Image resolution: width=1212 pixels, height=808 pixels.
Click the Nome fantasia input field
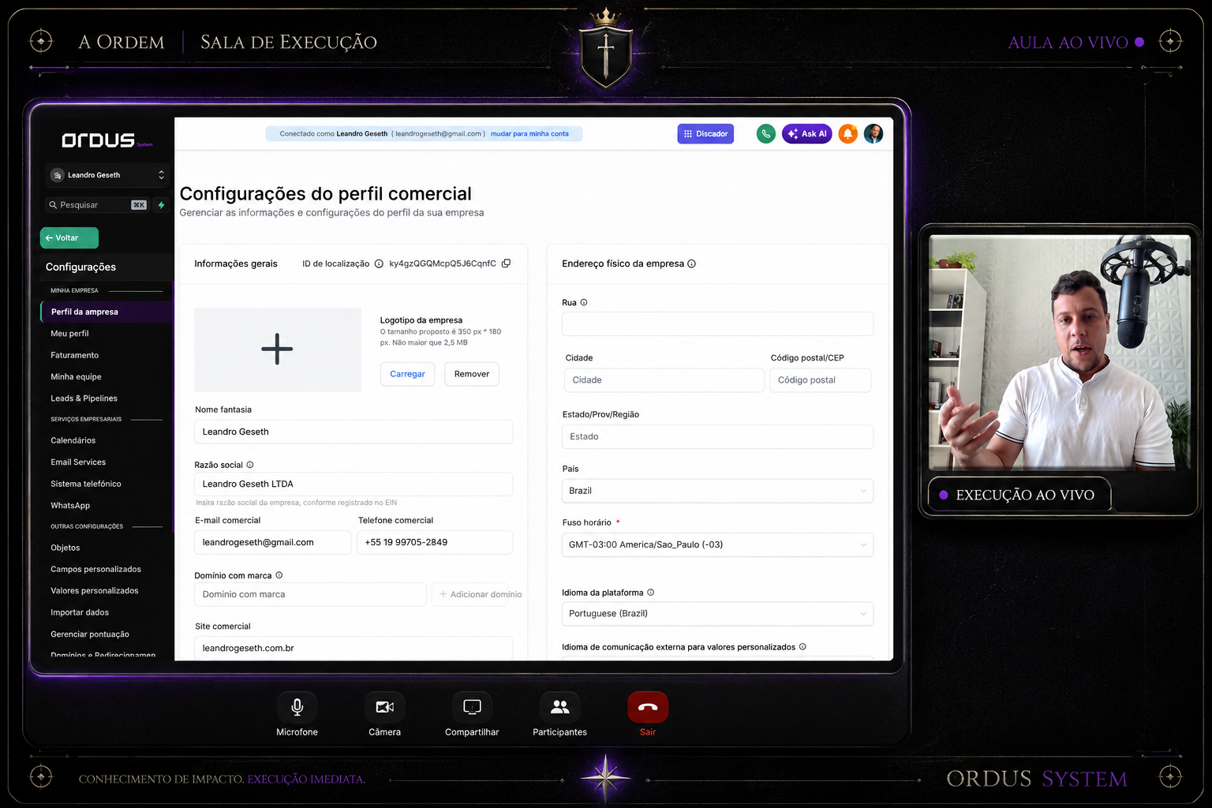[x=353, y=432]
